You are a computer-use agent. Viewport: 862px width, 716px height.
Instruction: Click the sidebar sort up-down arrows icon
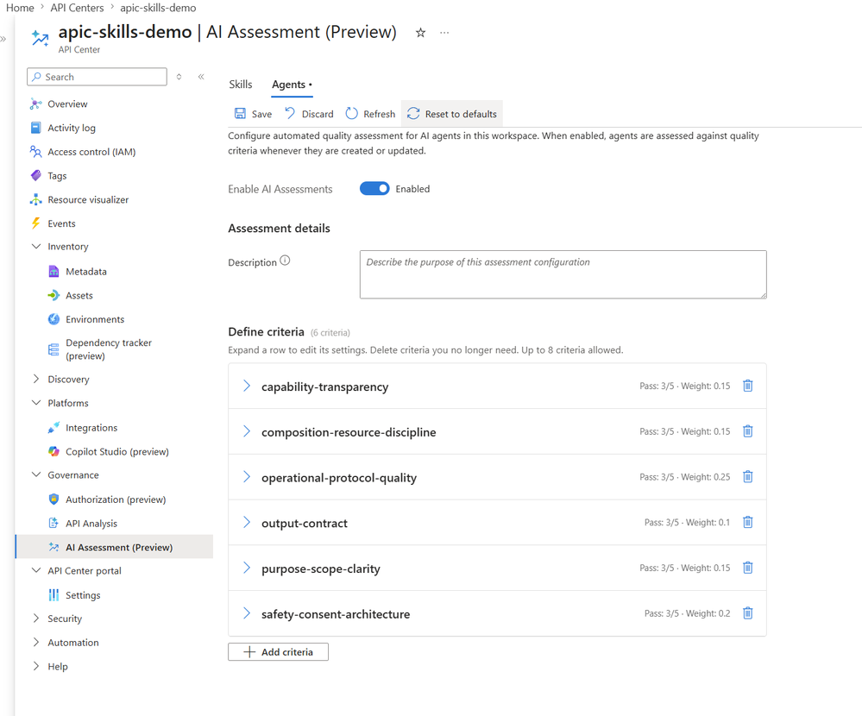click(x=179, y=77)
